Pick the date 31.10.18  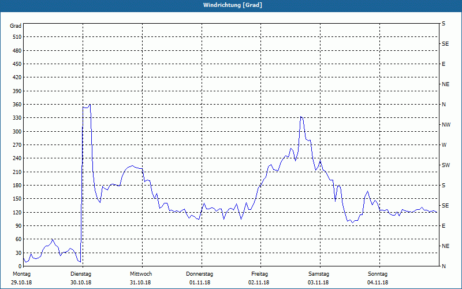pyautogui.click(x=140, y=283)
